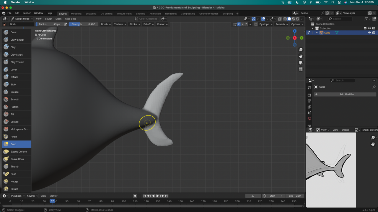Open the Face Sets menu
Screen dimensions: 378x212
pyautogui.click(x=70, y=19)
